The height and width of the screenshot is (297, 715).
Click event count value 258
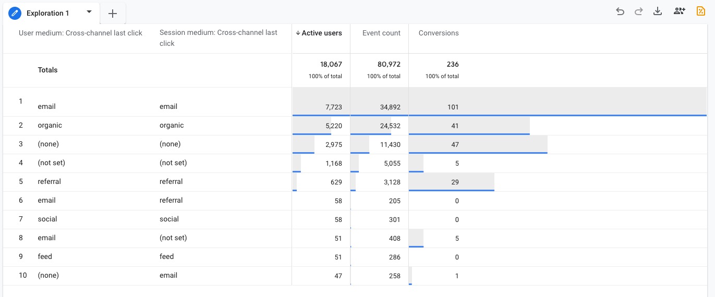coord(395,276)
